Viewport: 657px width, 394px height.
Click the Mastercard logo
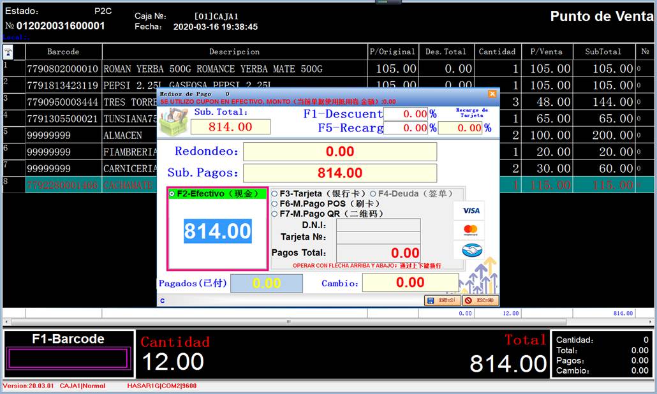(x=471, y=230)
